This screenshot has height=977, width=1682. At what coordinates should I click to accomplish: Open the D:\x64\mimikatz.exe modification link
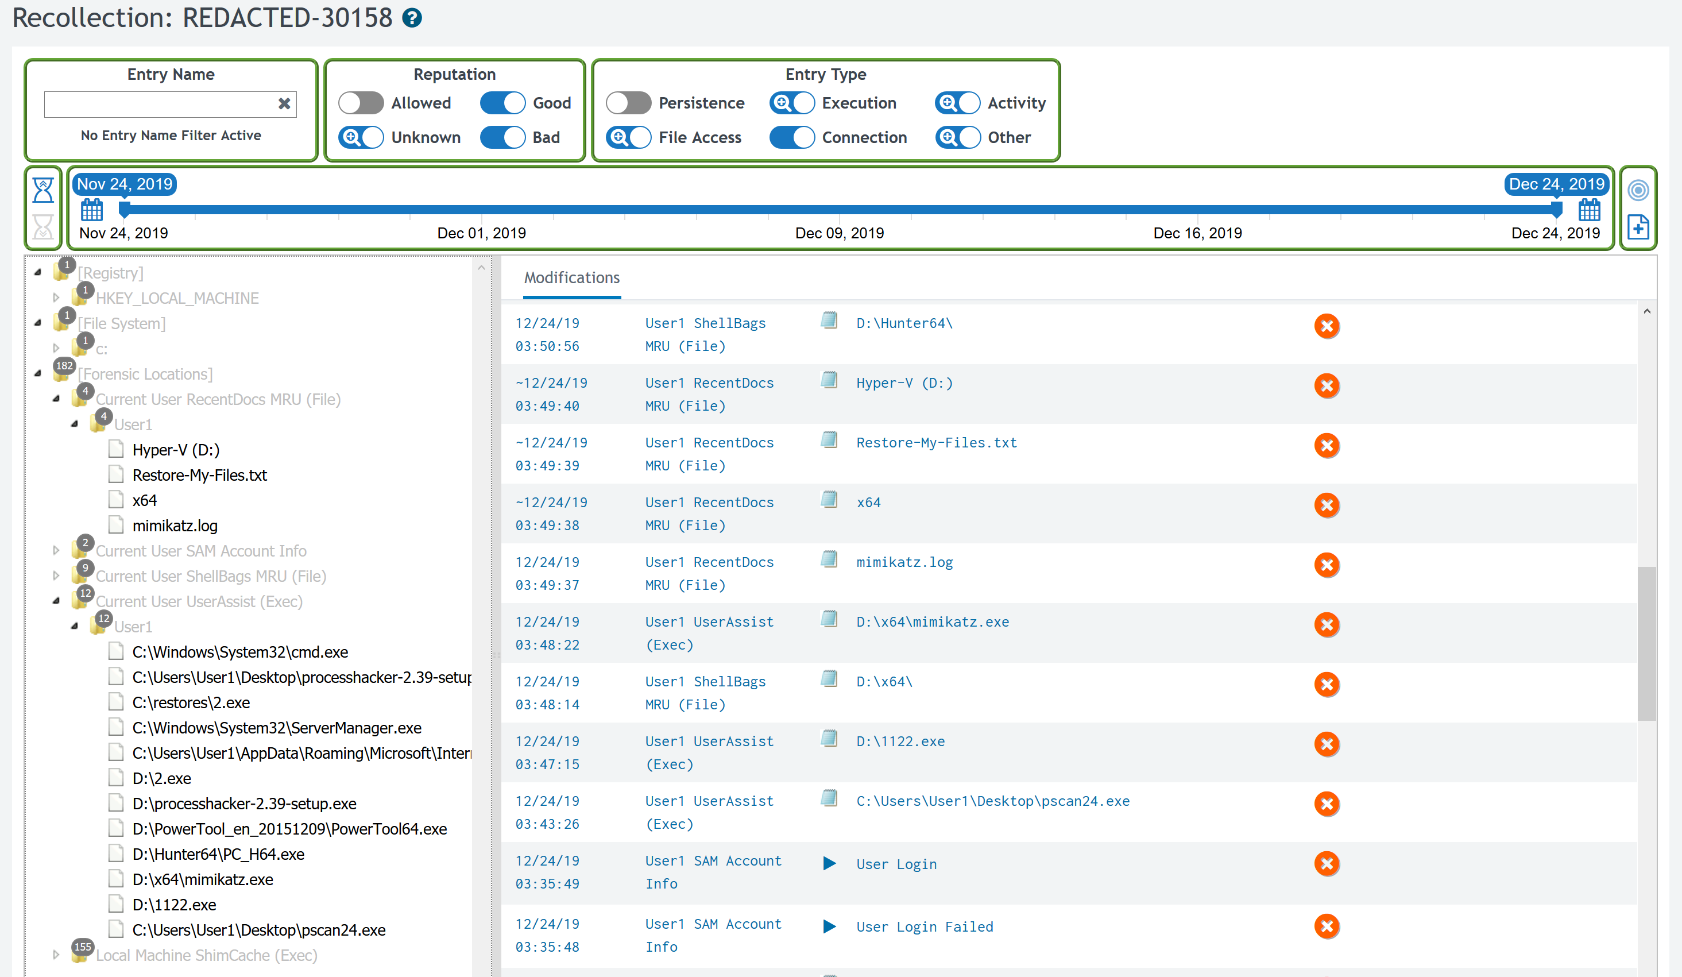point(933,623)
